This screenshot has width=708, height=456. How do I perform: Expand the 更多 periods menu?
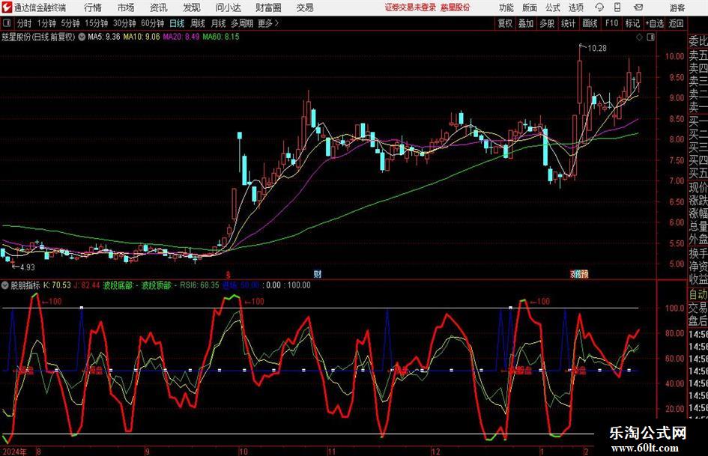(269, 23)
